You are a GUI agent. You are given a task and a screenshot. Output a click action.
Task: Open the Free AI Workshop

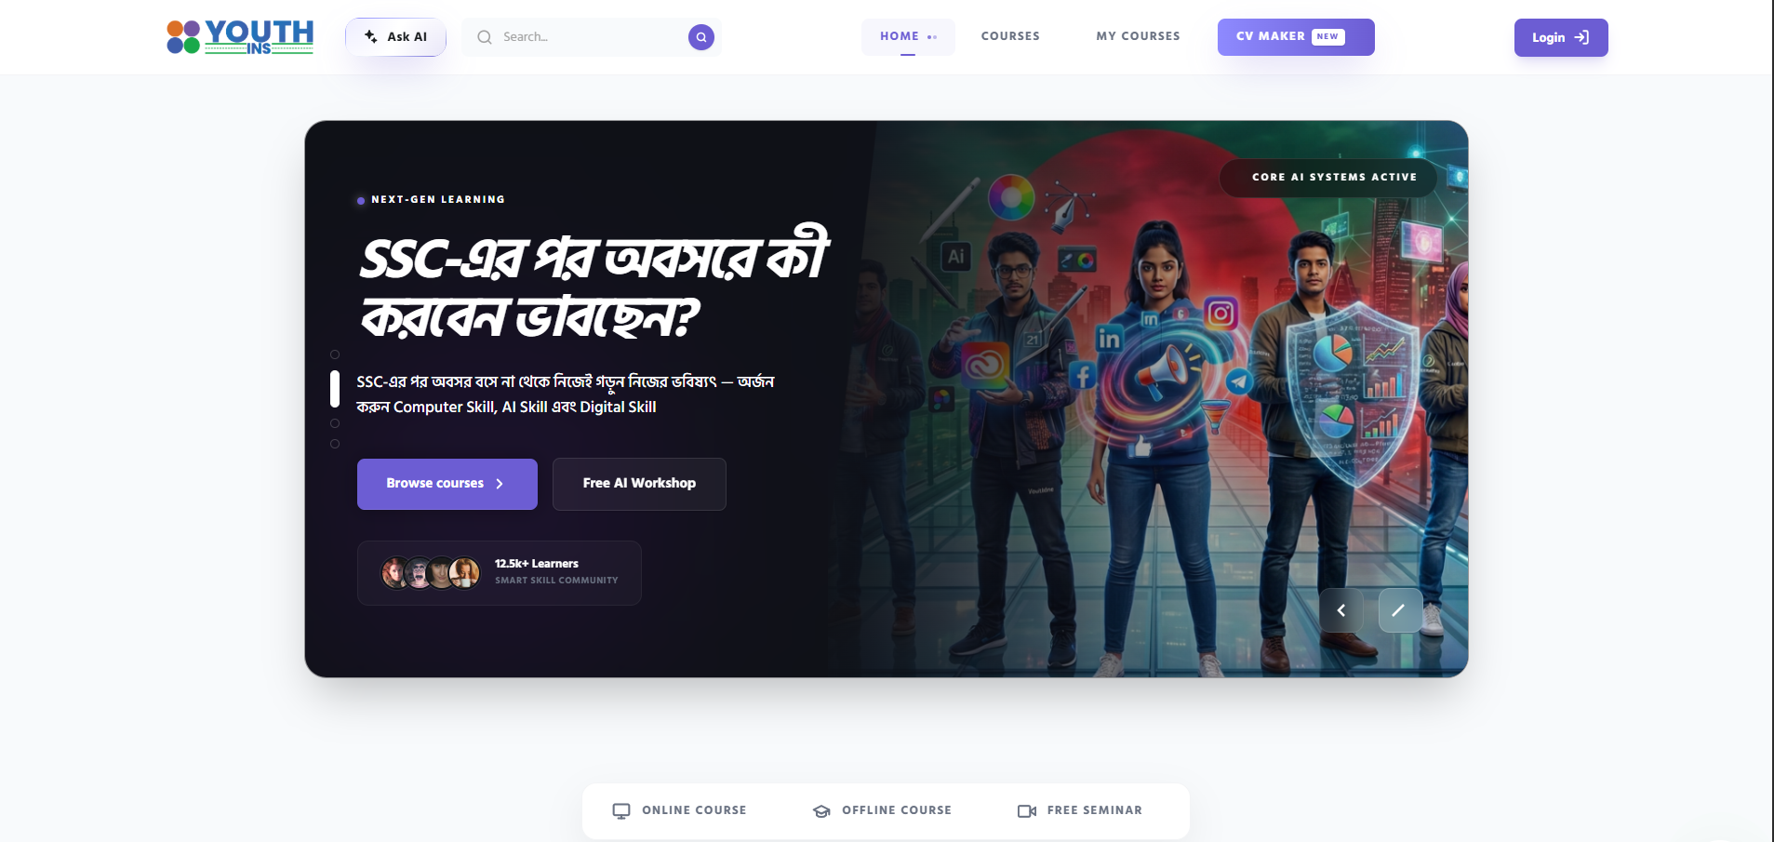639,484
